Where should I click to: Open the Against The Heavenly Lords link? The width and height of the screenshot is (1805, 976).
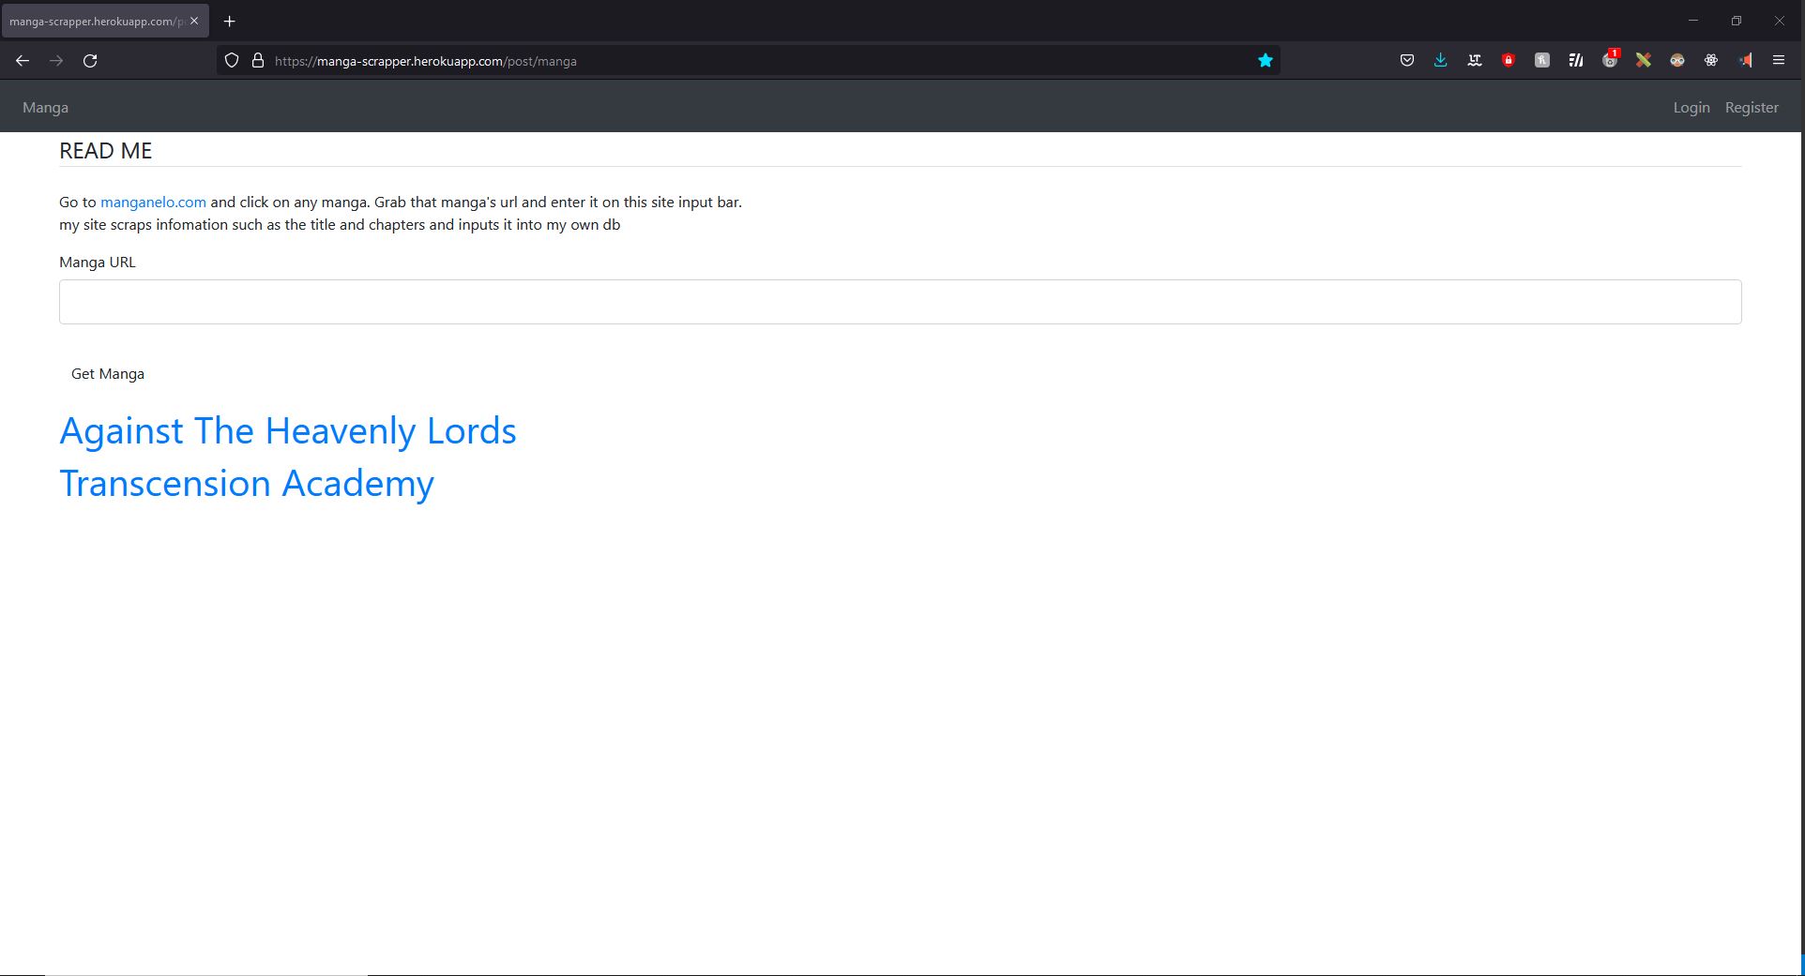(x=287, y=431)
